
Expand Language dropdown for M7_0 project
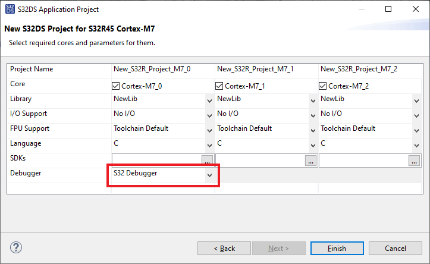(x=209, y=145)
